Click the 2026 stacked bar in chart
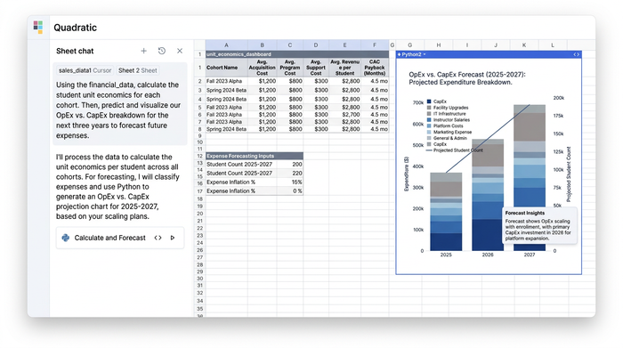 click(488, 195)
